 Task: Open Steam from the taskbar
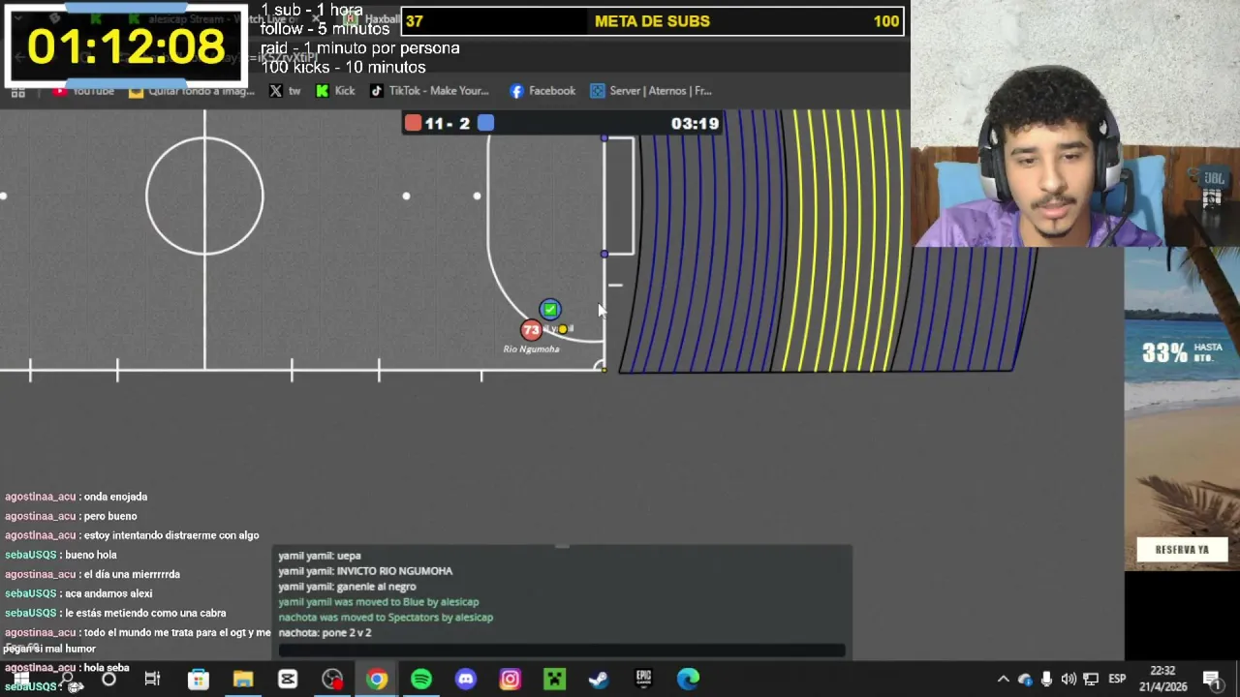[x=599, y=680]
